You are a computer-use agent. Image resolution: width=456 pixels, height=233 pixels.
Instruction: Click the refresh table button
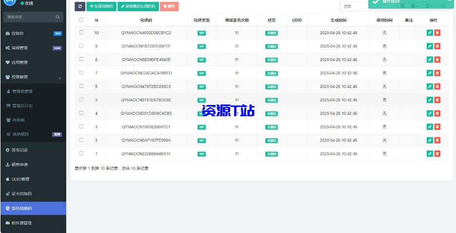[80, 6]
